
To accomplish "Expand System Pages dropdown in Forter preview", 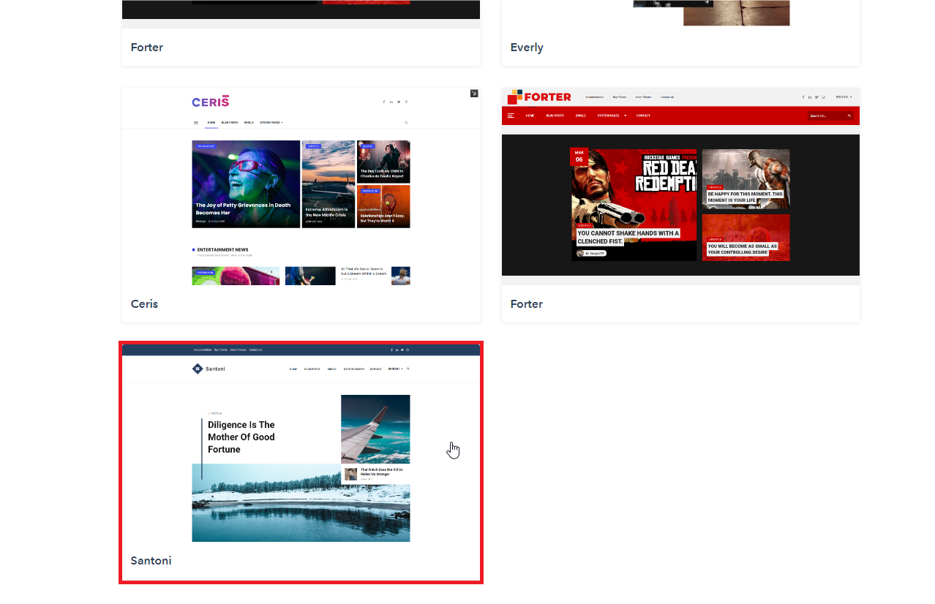I will tap(612, 116).
